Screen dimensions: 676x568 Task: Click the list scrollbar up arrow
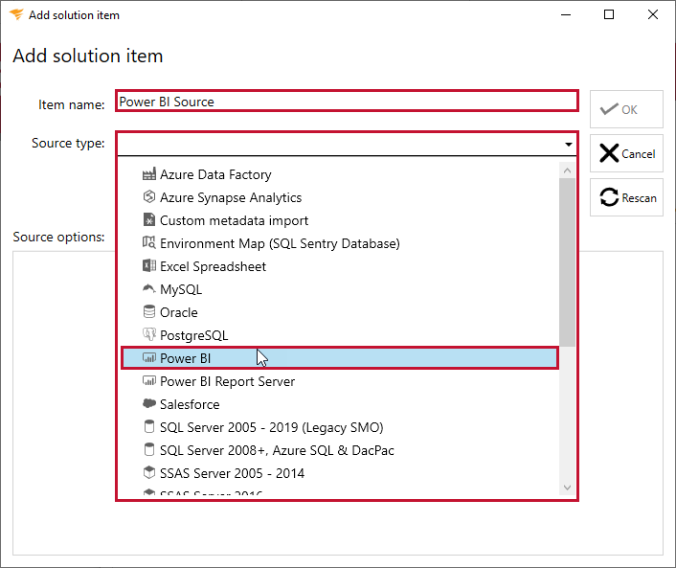tap(568, 170)
